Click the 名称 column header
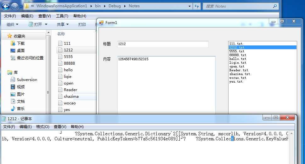This screenshot has height=164, width=305. (x=61, y=34)
